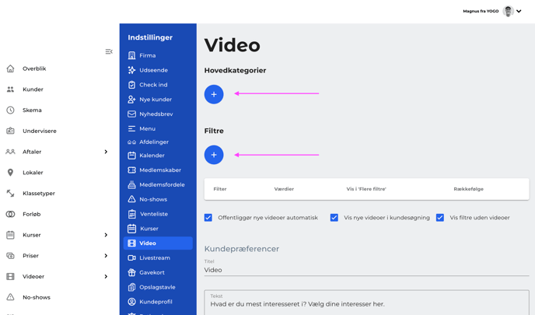Click the Kunder people icon
The image size is (535, 315).
pos(11,89)
